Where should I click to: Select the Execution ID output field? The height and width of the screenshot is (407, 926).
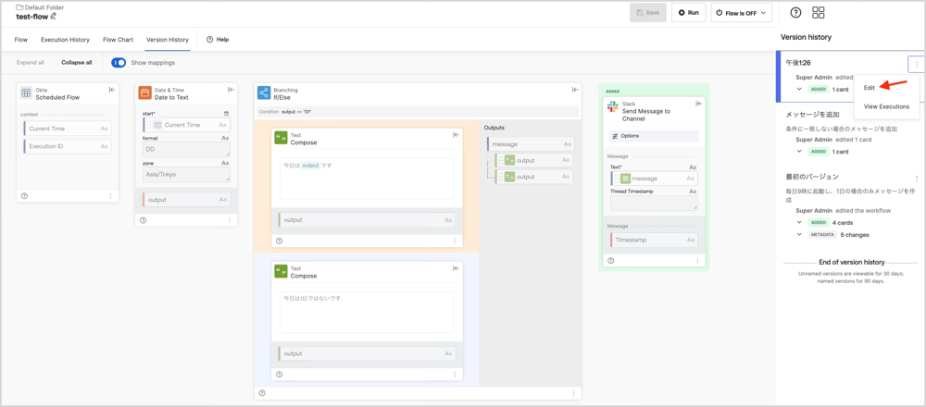[68, 146]
